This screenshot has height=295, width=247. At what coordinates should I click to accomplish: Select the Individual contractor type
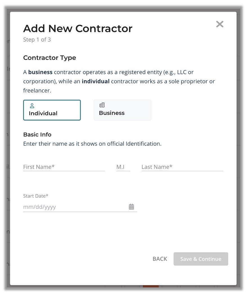click(52, 110)
